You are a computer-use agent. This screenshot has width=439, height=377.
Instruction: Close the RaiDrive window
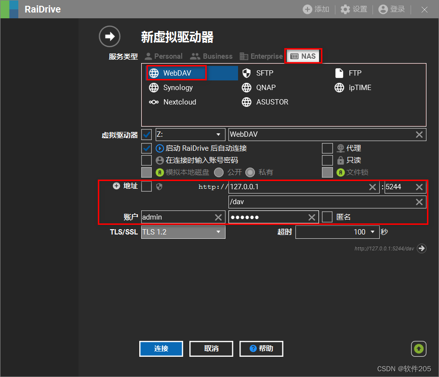[425, 10]
